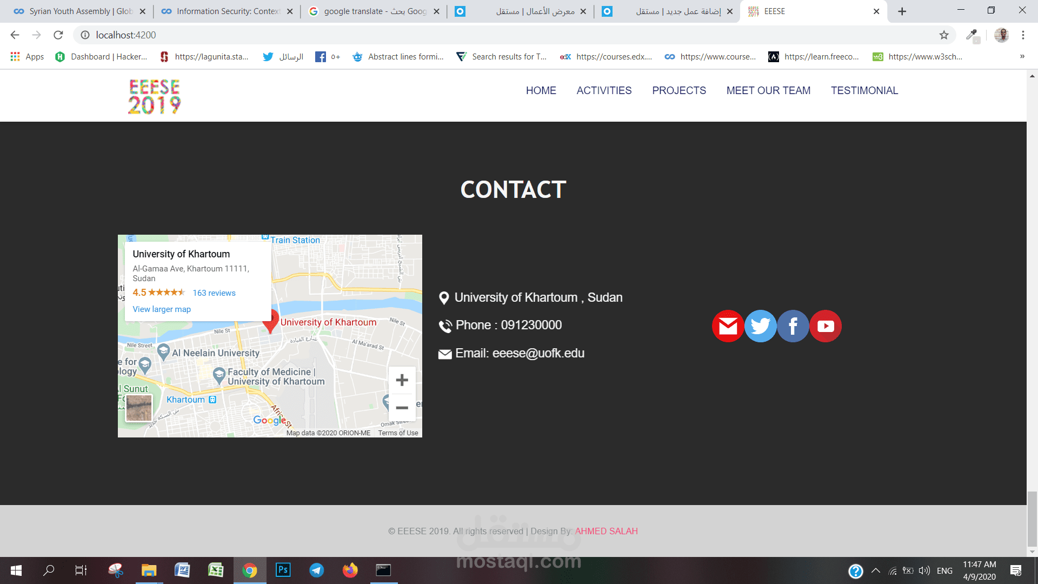Image resolution: width=1038 pixels, height=584 pixels.
Task: Zoom out on the map
Action: 402,408
